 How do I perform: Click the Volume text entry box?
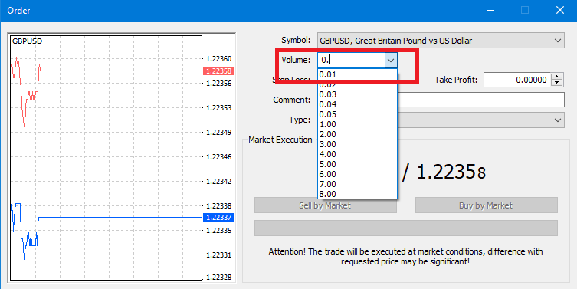[352, 60]
